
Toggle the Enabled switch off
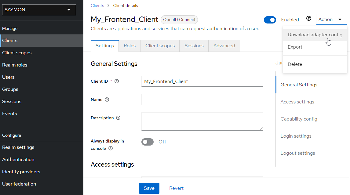tap(270, 20)
